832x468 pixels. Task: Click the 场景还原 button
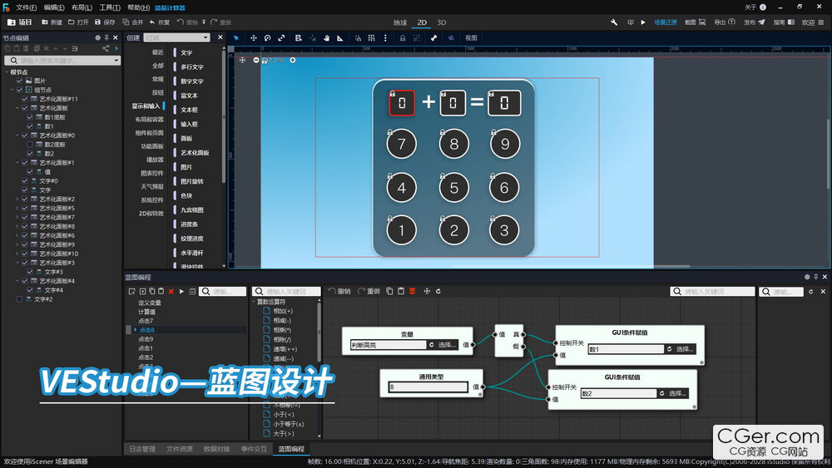pyautogui.click(x=666, y=22)
